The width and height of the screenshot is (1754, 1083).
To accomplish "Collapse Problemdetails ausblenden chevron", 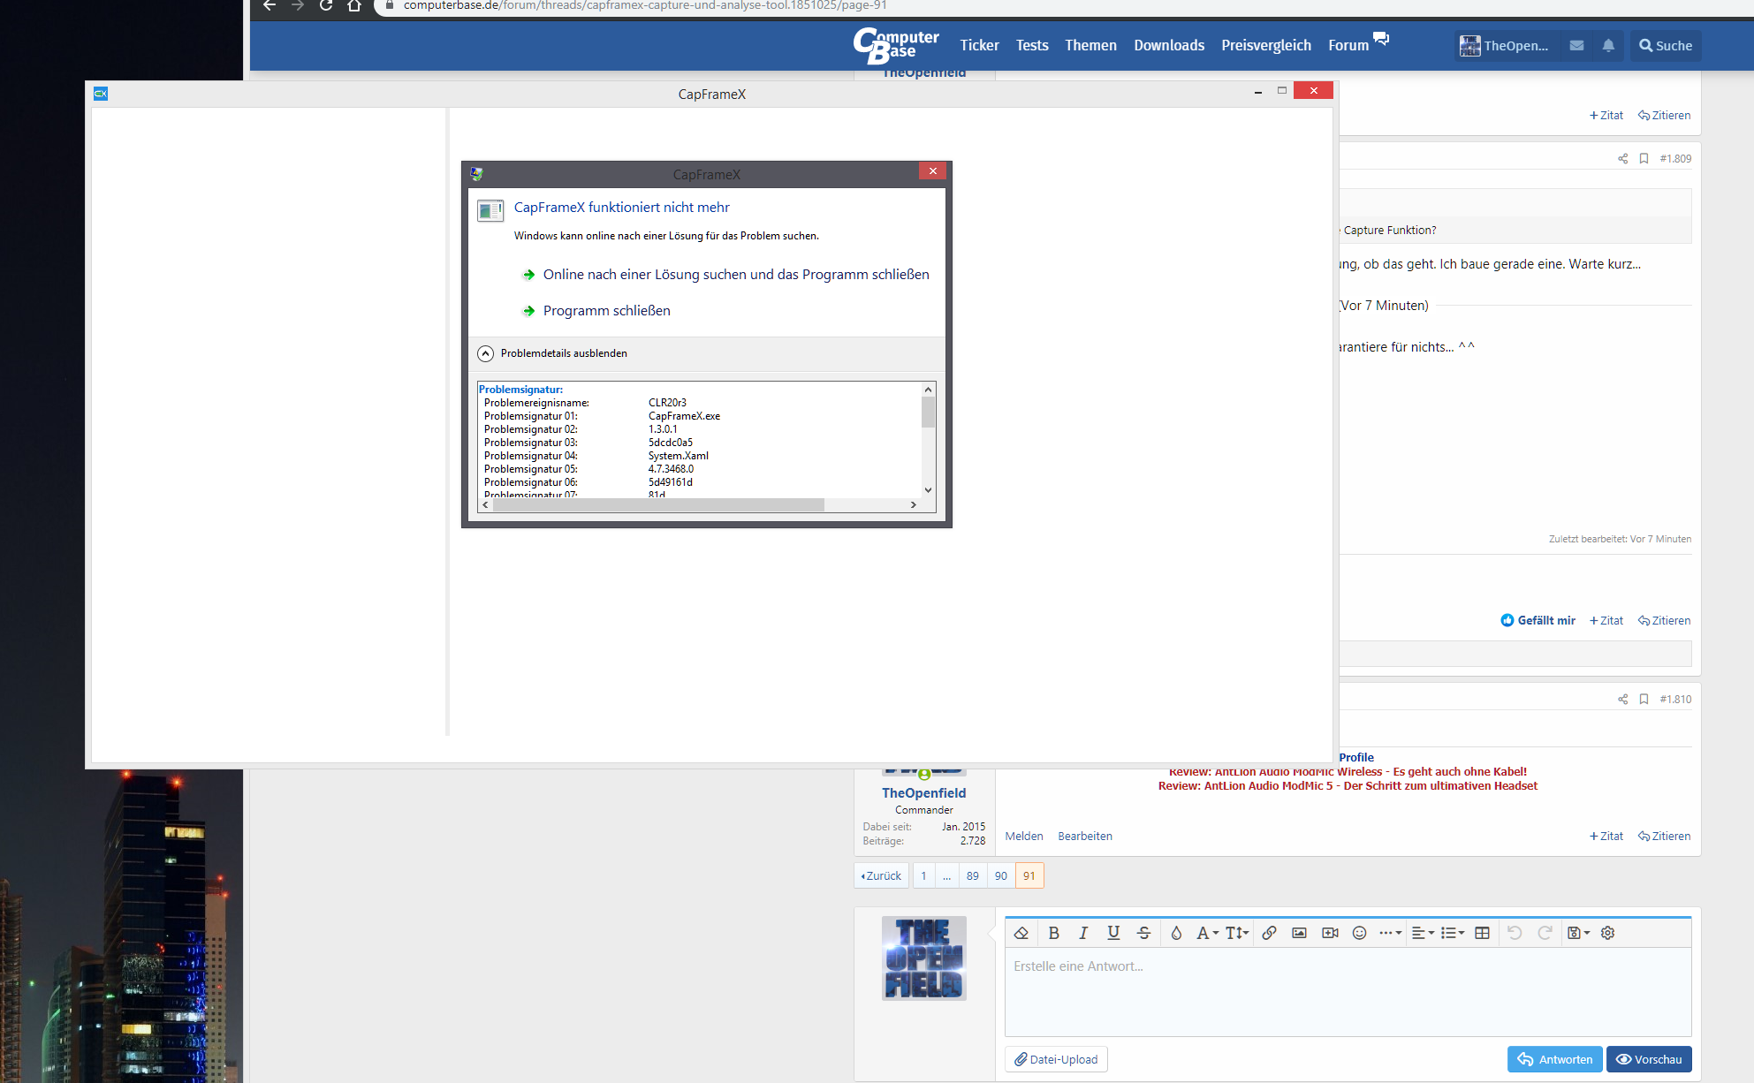I will [486, 353].
